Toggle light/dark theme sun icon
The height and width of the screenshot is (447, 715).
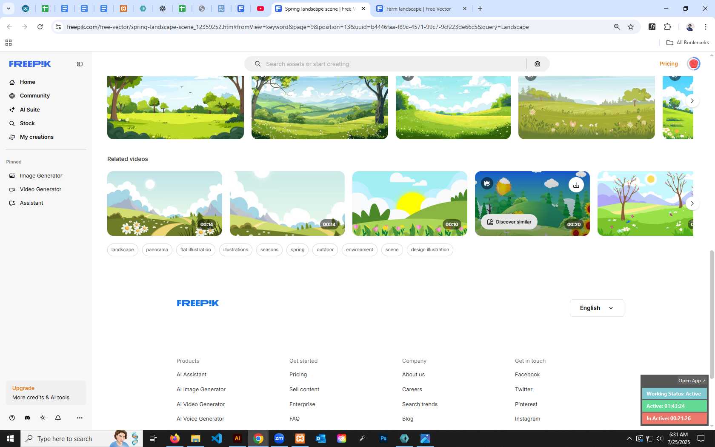tap(43, 418)
